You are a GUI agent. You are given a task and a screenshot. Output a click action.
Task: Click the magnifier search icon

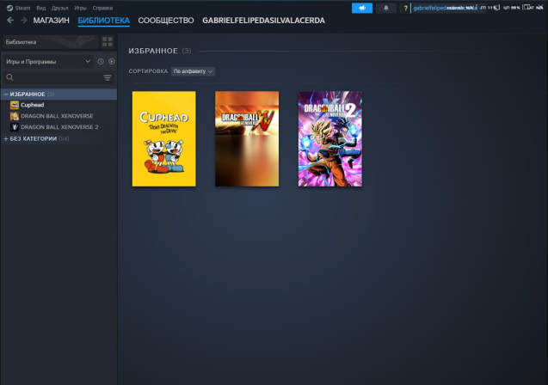(x=9, y=77)
